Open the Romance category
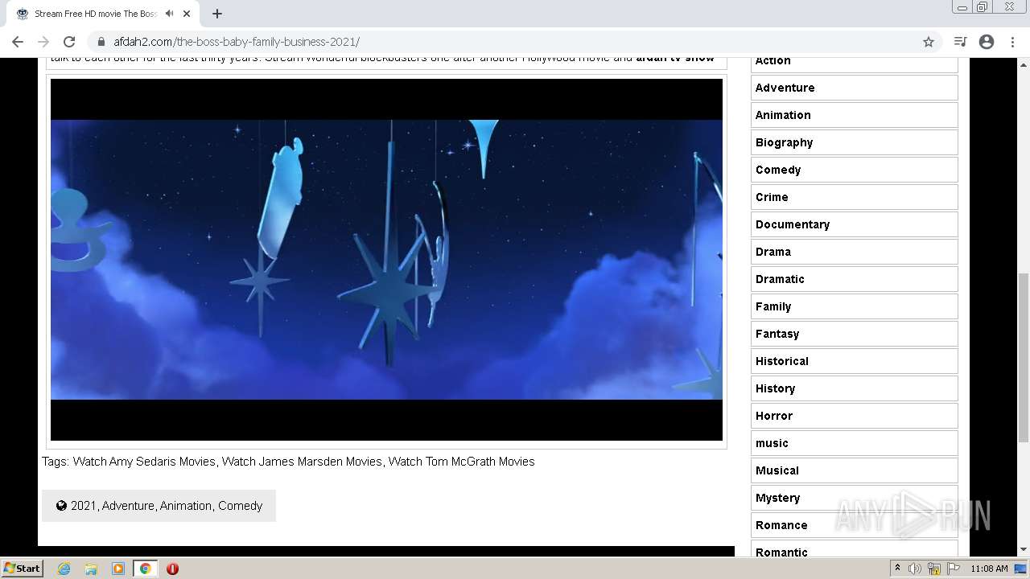Screen dimensions: 1030x579 855,525
